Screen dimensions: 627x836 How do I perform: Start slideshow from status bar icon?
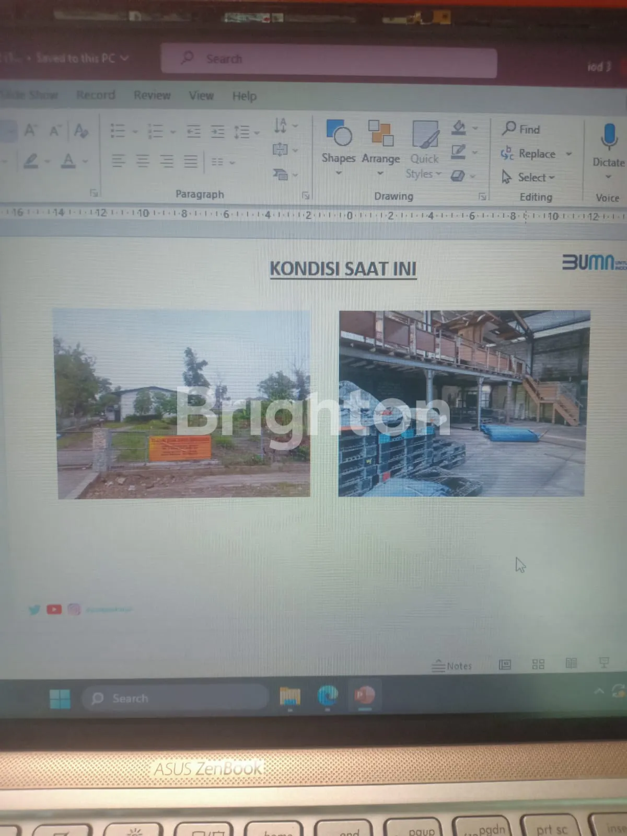[x=604, y=663]
